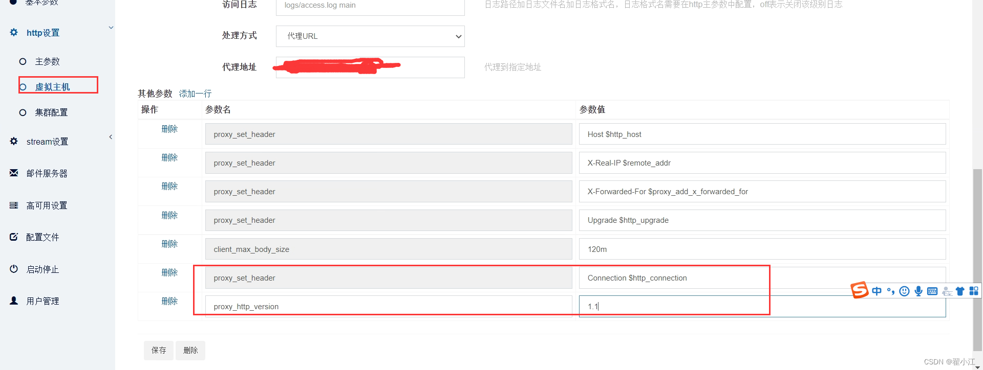This screenshot has width=983, height=370.
Task: Delete the client_max_body_size row
Action: pyautogui.click(x=169, y=244)
